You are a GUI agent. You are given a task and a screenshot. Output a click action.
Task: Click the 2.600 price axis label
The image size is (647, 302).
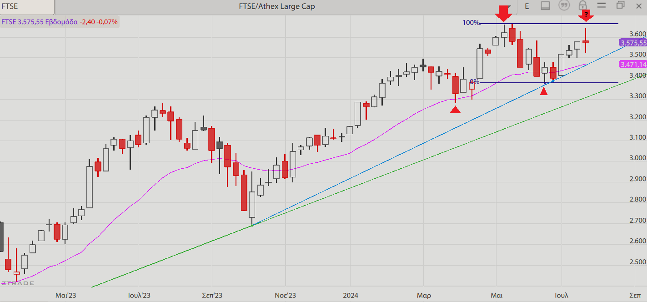pyautogui.click(x=638, y=241)
